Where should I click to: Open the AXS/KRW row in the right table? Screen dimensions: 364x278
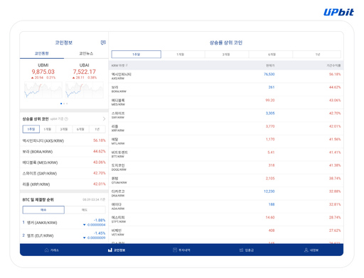(x=226, y=76)
